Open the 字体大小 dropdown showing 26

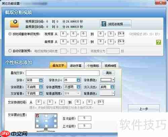click(72, 80)
